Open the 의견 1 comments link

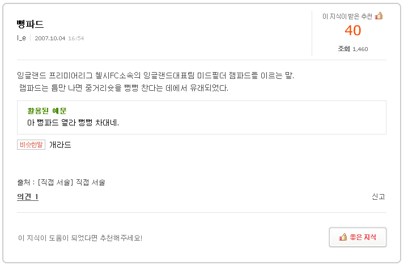[x=28, y=197]
